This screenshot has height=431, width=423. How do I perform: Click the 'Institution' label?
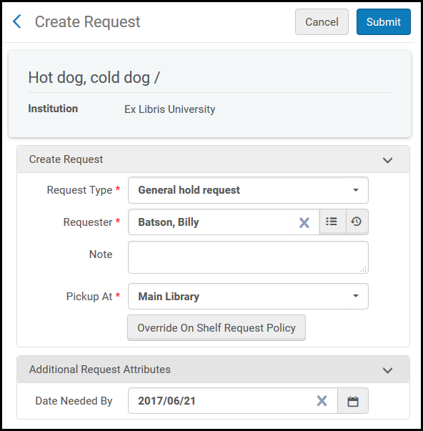53,109
